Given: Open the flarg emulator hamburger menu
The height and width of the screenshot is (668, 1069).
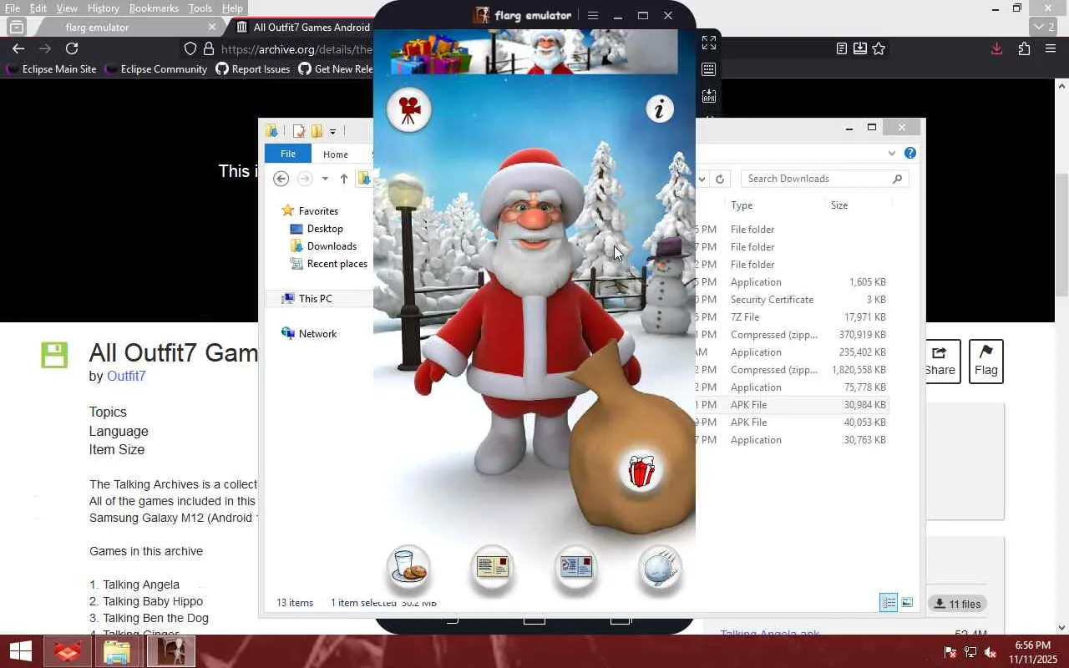Looking at the screenshot, I should tap(593, 15).
